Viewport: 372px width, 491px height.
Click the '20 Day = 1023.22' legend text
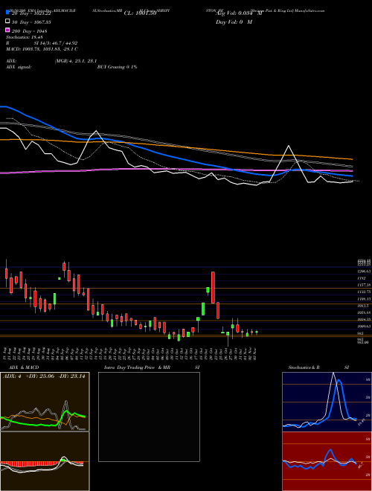tap(31, 14)
